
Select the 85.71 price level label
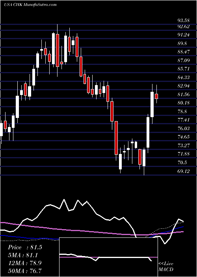coord(184,69)
